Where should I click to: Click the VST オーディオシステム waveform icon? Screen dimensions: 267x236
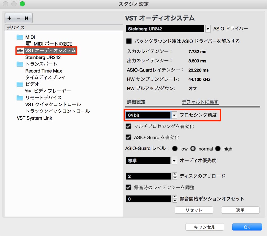(20, 50)
